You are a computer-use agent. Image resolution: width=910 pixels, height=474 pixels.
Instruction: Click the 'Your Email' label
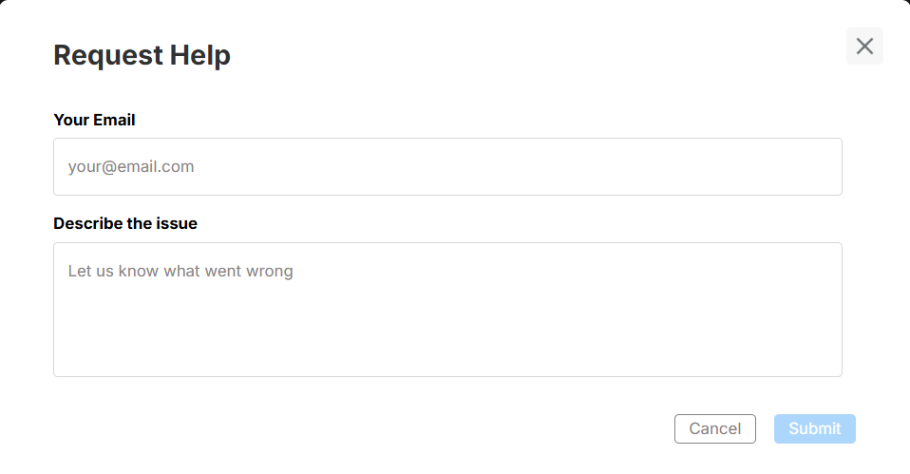click(x=94, y=120)
